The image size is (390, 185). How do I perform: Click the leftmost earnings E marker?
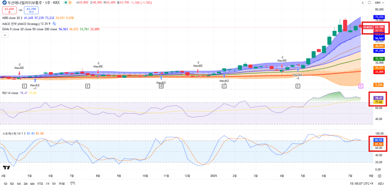click(24, 86)
